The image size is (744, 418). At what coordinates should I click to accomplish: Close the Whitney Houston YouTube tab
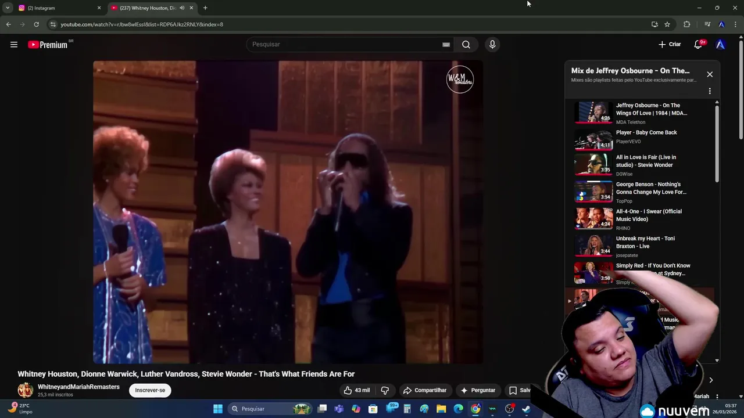[191, 8]
